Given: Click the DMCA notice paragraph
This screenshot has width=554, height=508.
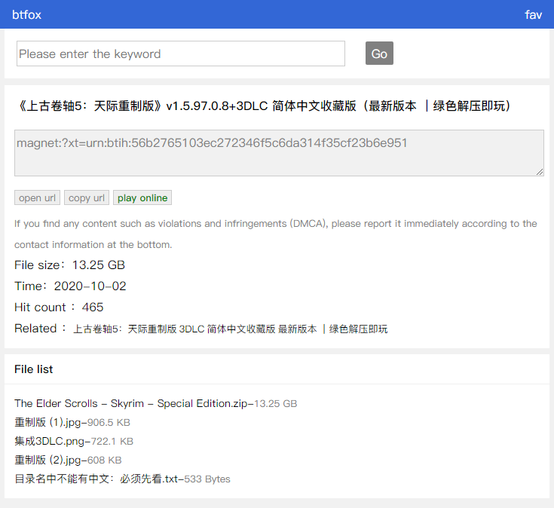Looking at the screenshot, I should point(276,234).
